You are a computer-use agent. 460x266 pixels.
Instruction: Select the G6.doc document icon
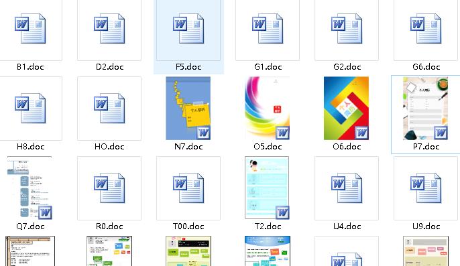426,28
